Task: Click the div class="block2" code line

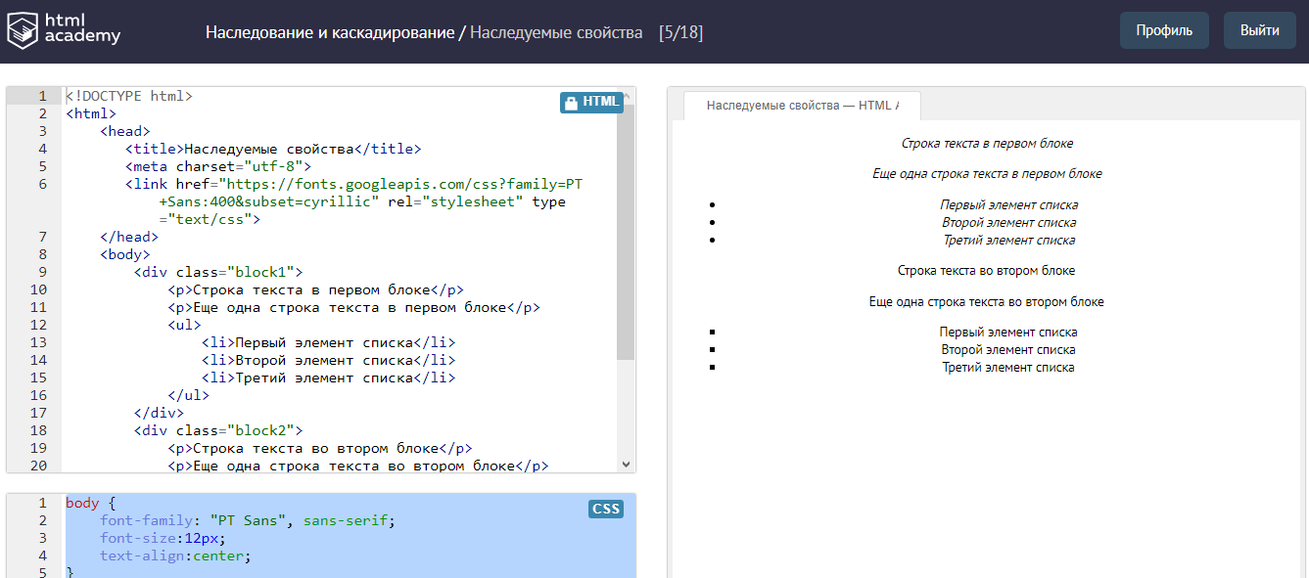Action: pos(218,430)
